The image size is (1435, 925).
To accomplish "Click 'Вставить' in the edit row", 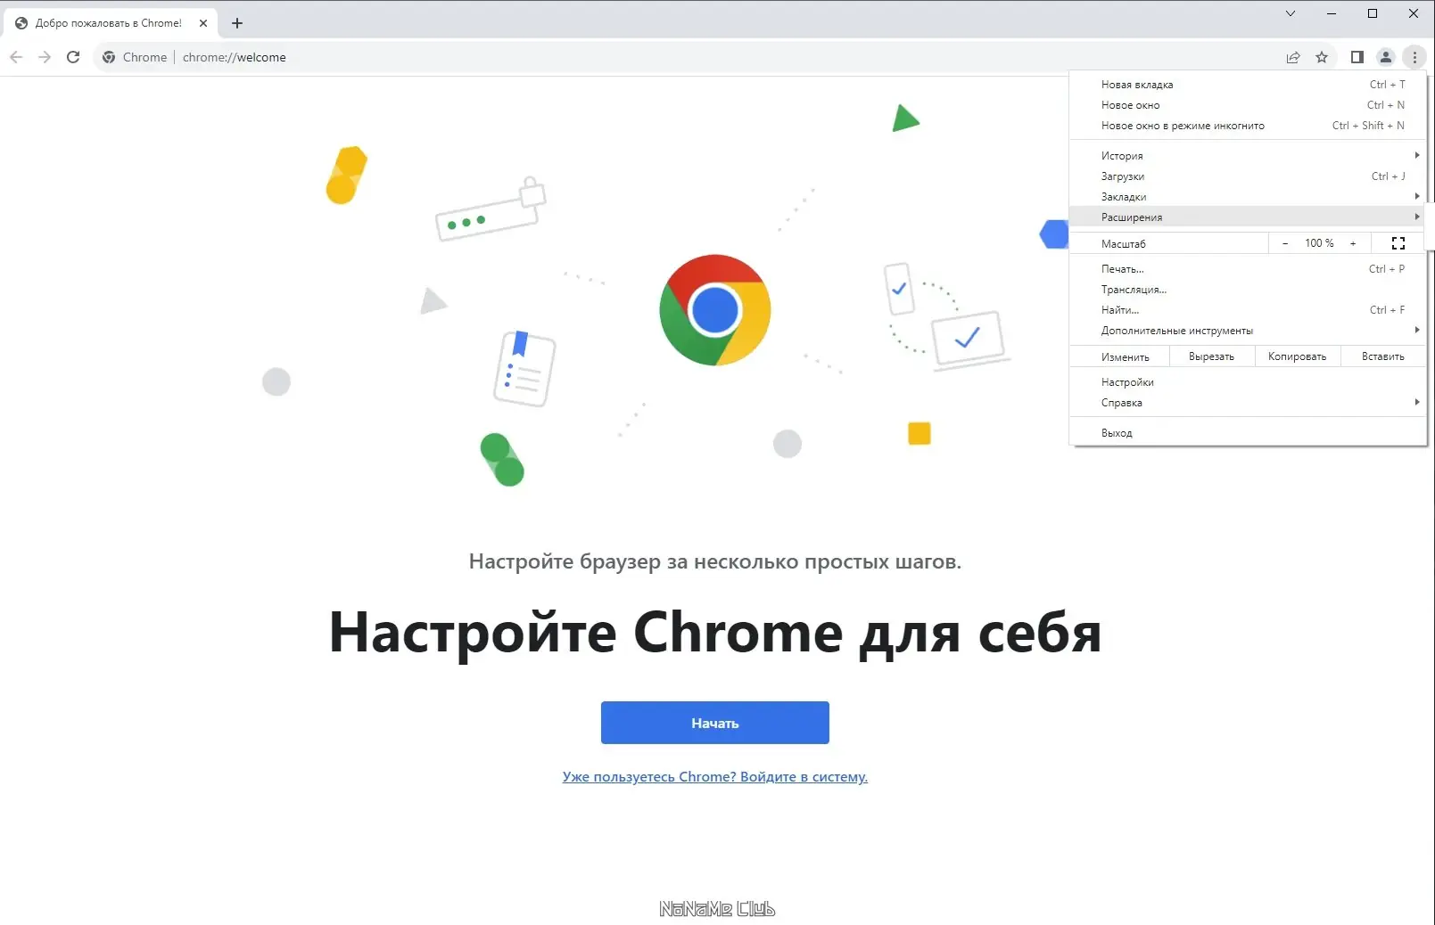I will [1382, 356].
